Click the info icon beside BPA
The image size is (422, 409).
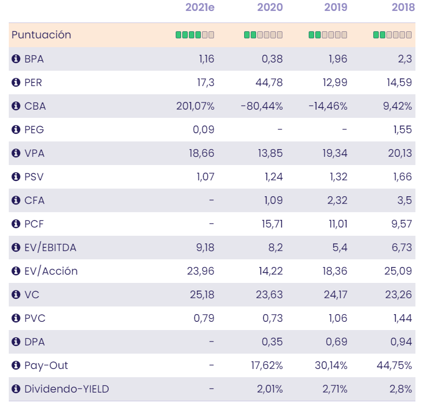pos(16,59)
